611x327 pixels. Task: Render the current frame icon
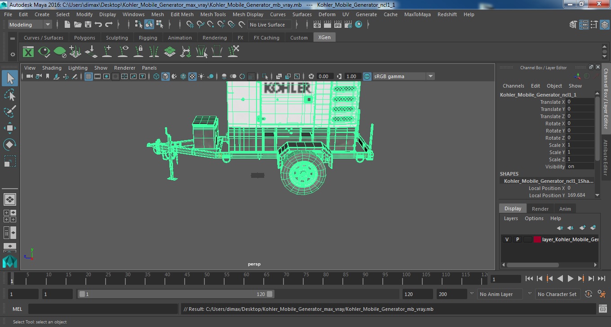click(x=327, y=25)
